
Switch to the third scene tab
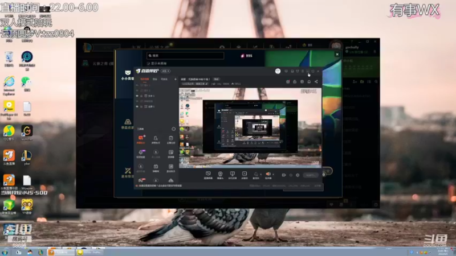[164, 79]
